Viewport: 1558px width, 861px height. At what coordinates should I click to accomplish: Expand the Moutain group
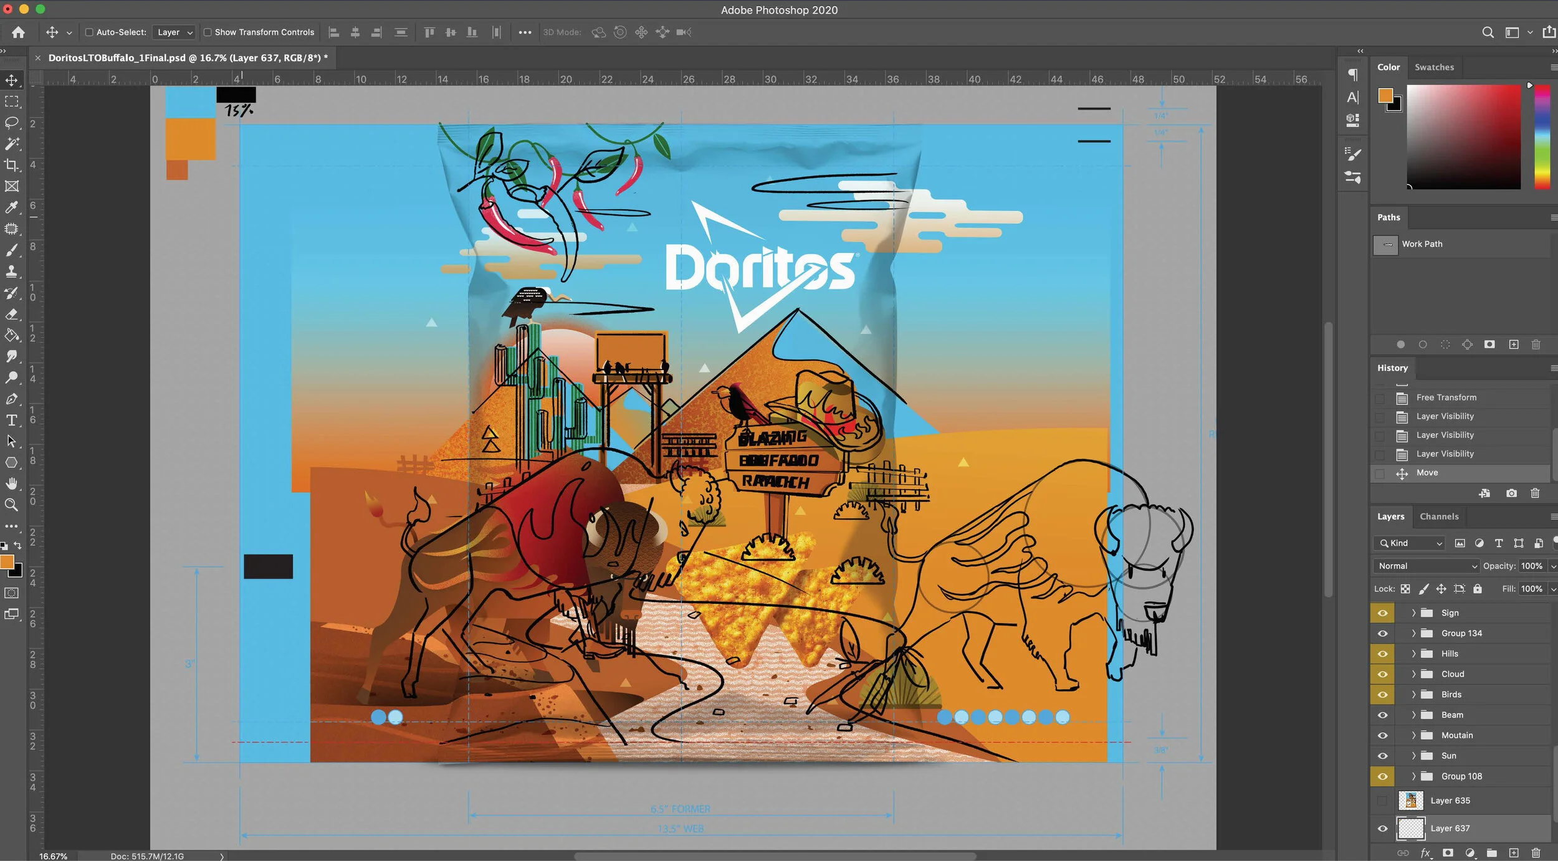pyautogui.click(x=1413, y=736)
